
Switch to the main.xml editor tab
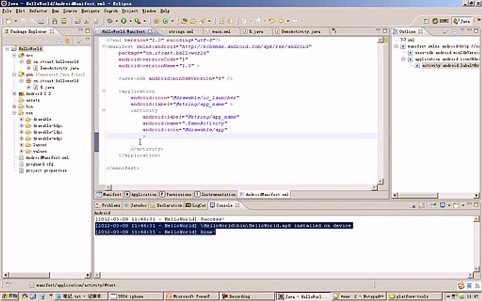[x=221, y=31]
